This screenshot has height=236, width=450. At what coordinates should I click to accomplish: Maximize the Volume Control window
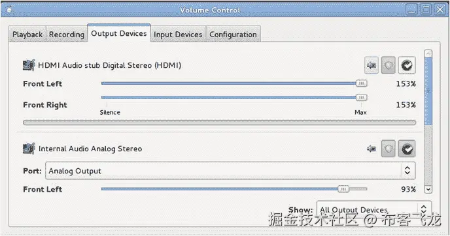426,10
